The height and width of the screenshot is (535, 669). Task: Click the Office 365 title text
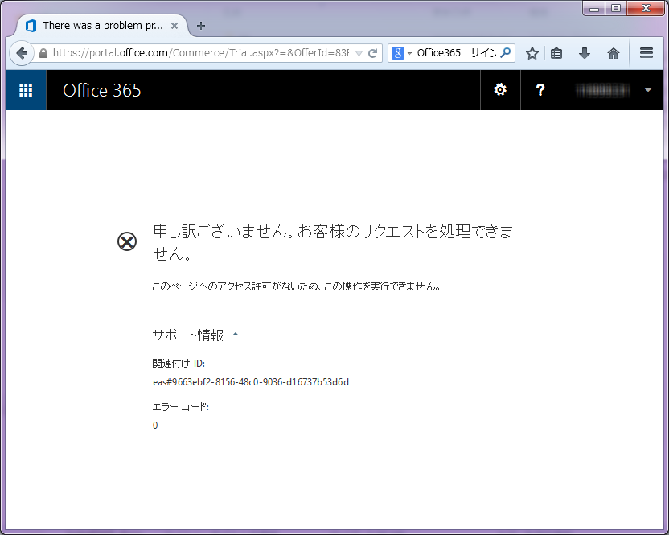102,91
